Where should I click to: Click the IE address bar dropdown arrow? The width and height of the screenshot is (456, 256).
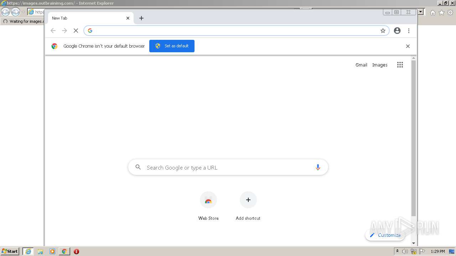click(x=421, y=12)
